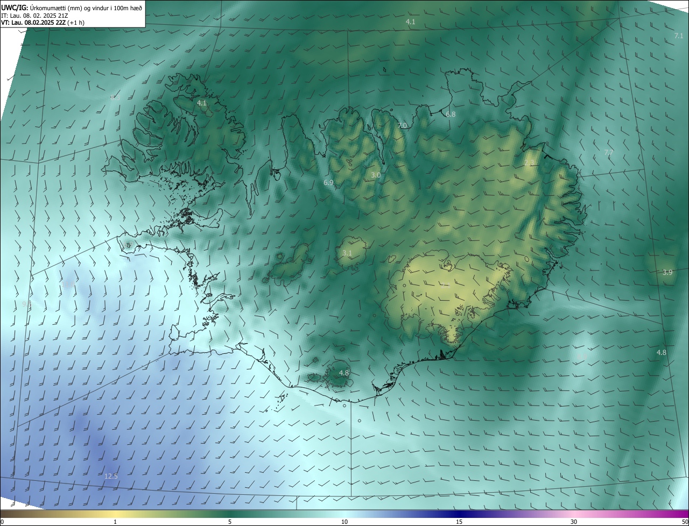Click the 10 tick label on the color scale
This screenshot has width=689, height=526.
point(344,522)
